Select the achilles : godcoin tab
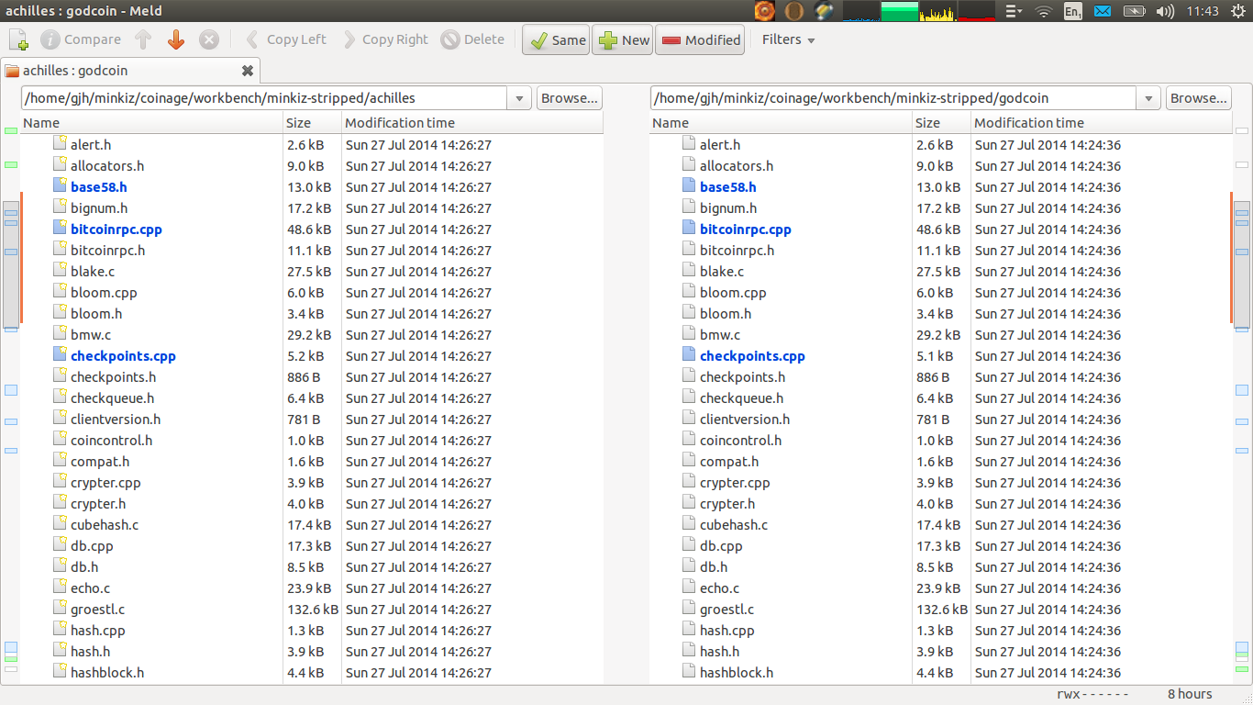This screenshot has height=705, width=1253. (x=130, y=71)
